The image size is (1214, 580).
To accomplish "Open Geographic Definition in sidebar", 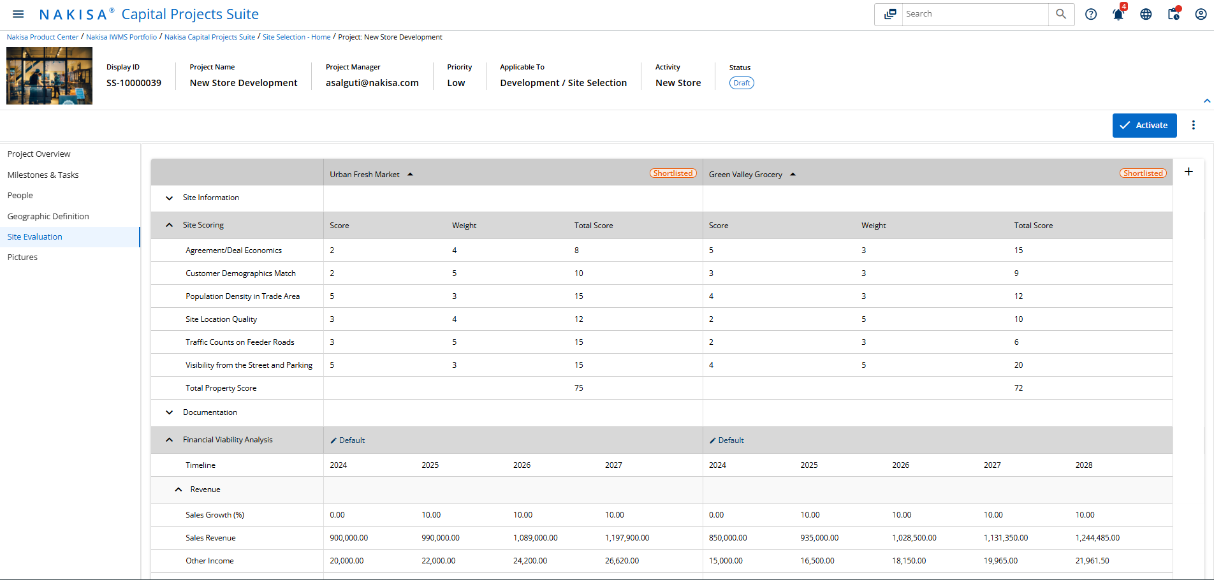I will [48, 217].
